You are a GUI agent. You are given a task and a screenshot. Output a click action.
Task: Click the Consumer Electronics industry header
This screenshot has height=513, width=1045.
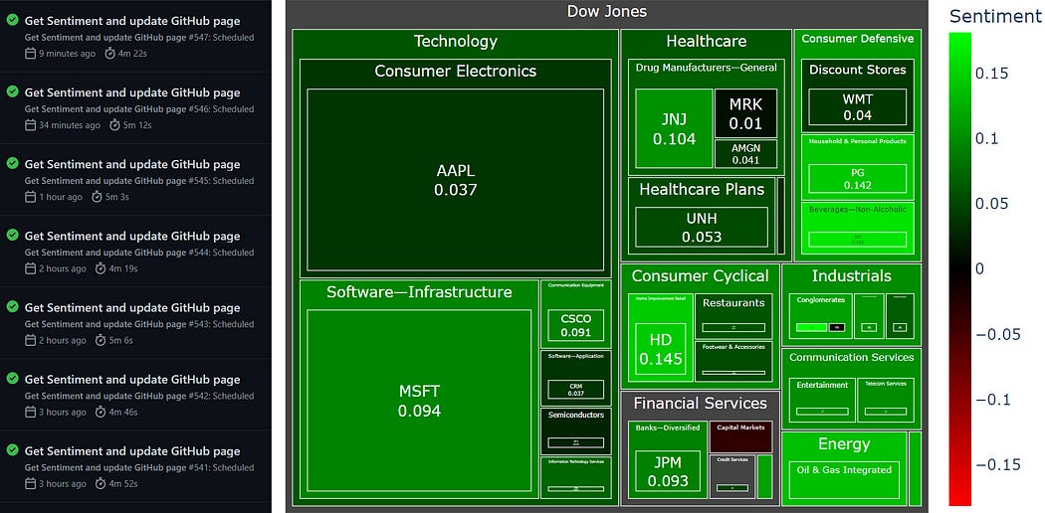click(455, 72)
